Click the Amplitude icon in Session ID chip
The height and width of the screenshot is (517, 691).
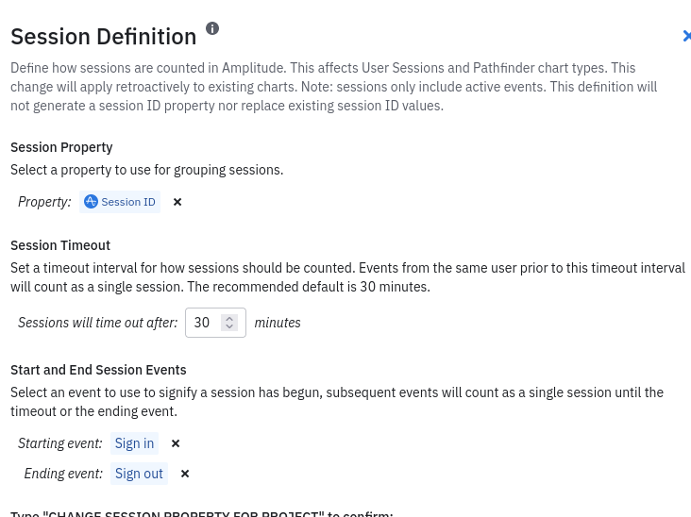tap(91, 202)
